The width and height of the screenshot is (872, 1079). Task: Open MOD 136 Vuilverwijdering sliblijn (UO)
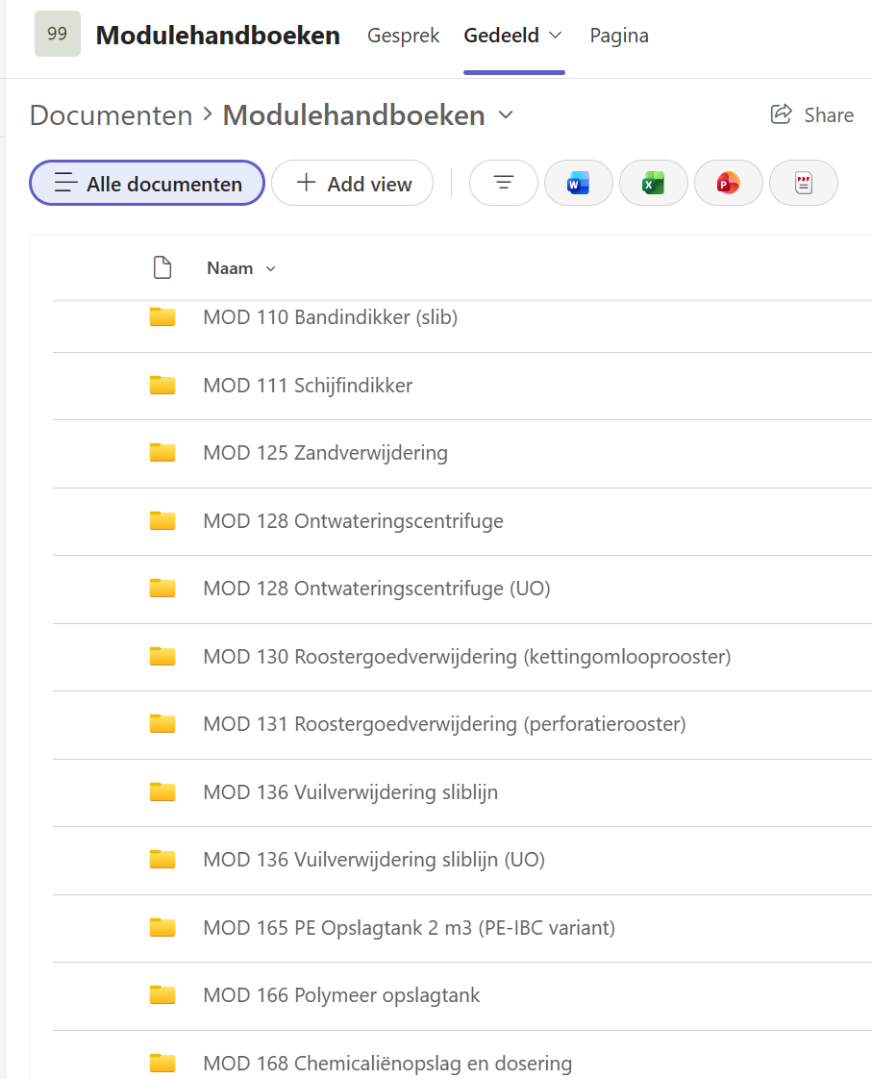pos(374,860)
